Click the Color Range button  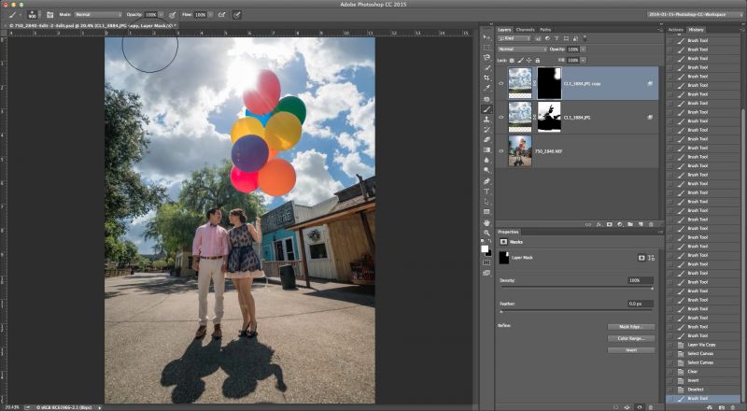630,338
